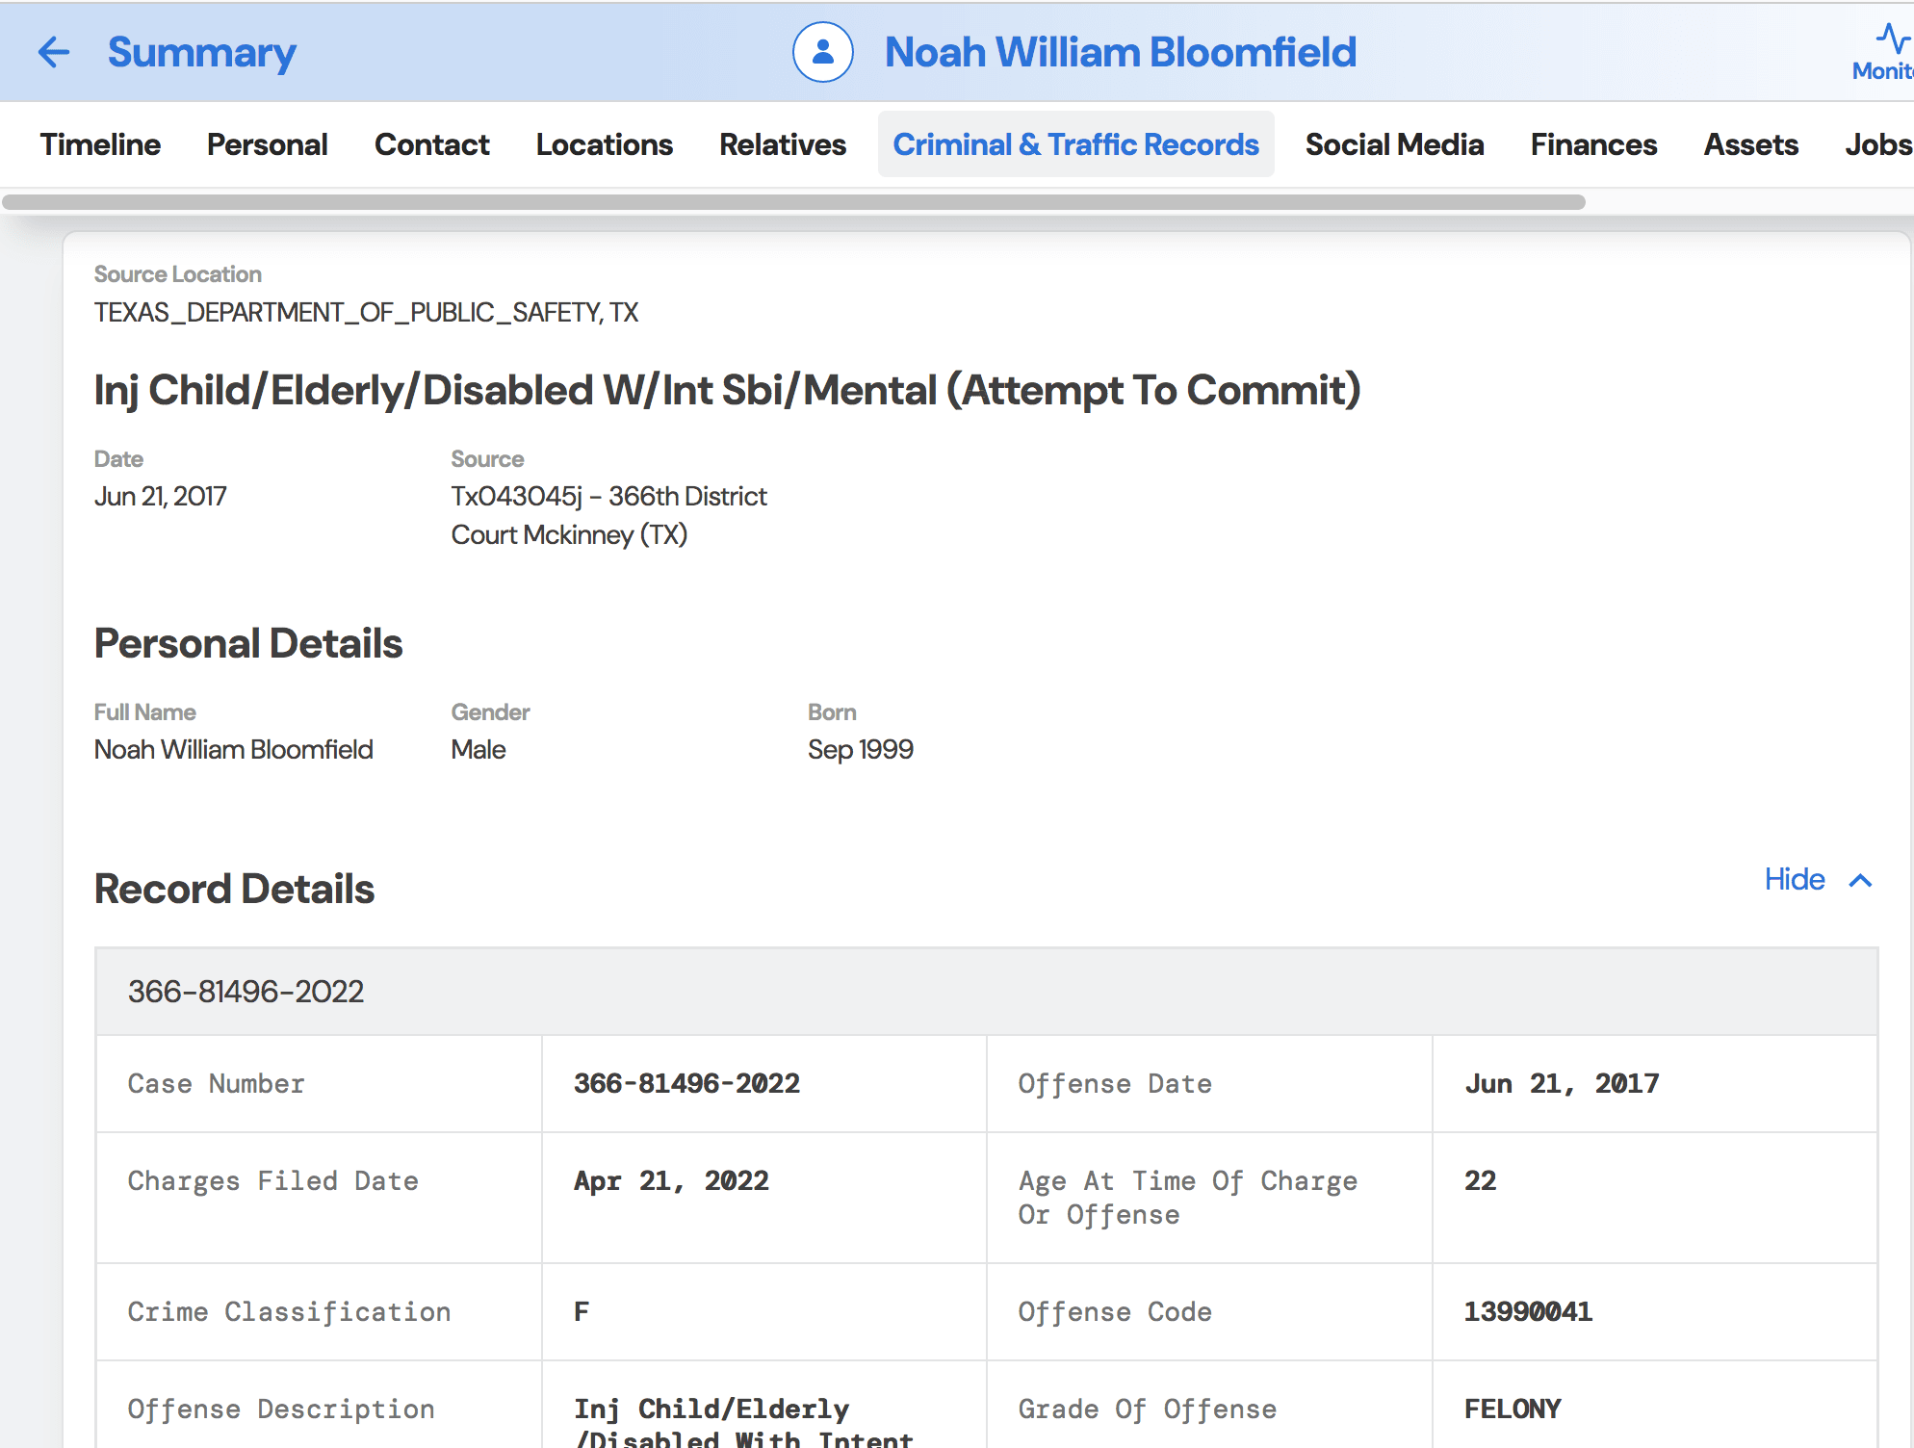This screenshot has width=1914, height=1448.
Task: Go to the Contact tab
Action: [x=431, y=144]
